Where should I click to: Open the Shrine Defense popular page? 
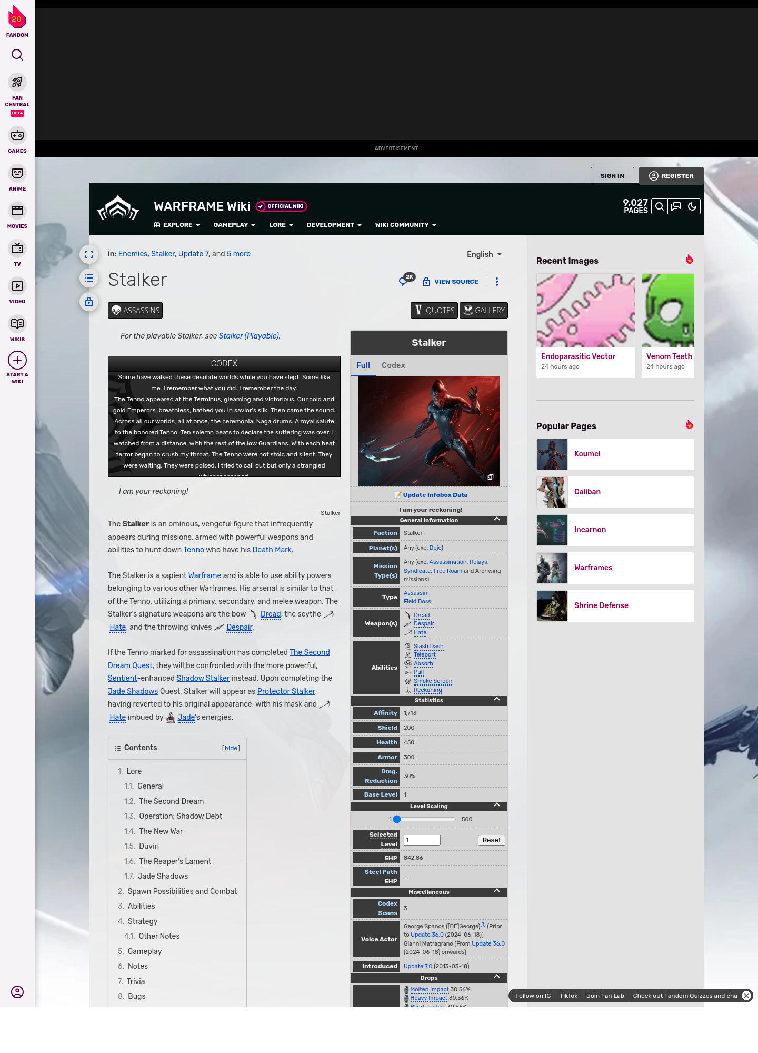(615, 606)
